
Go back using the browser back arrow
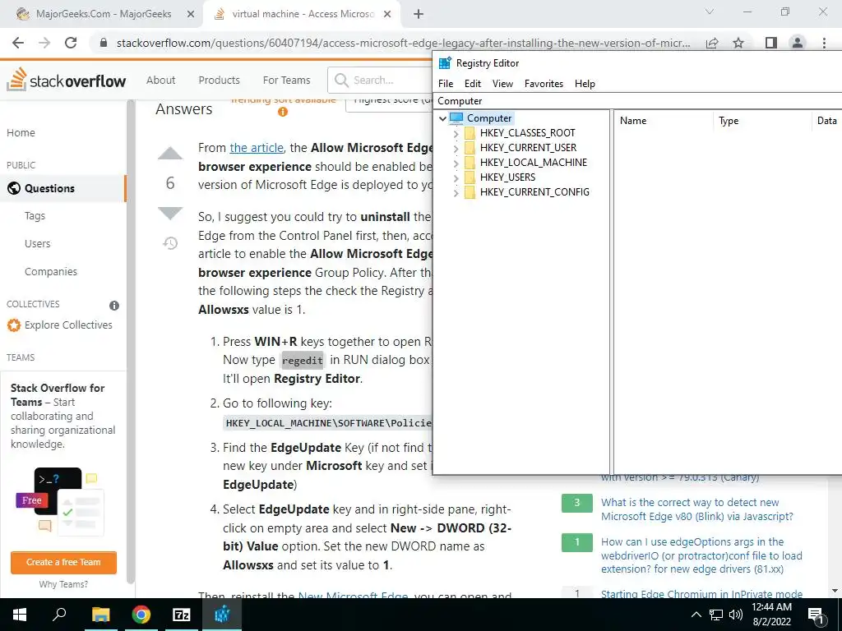18,43
